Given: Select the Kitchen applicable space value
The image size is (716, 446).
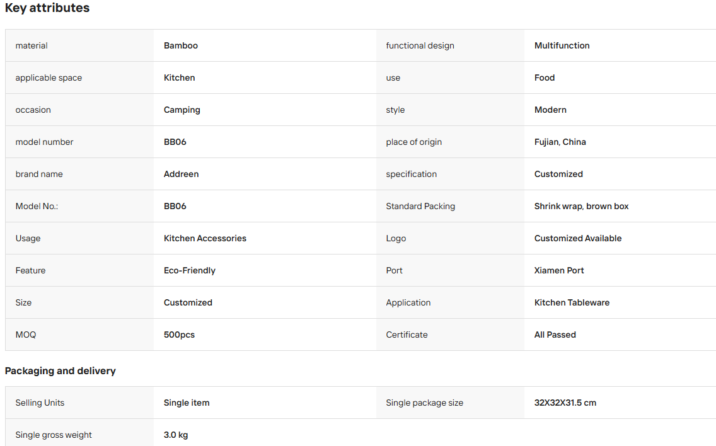Looking at the screenshot, I should [180, 77].
